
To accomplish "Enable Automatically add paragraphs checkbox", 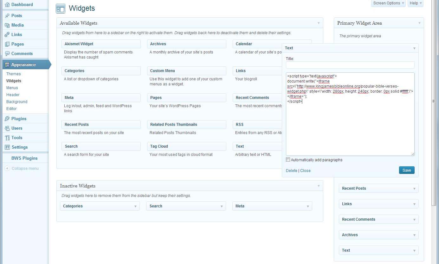I will coord(288,160).
